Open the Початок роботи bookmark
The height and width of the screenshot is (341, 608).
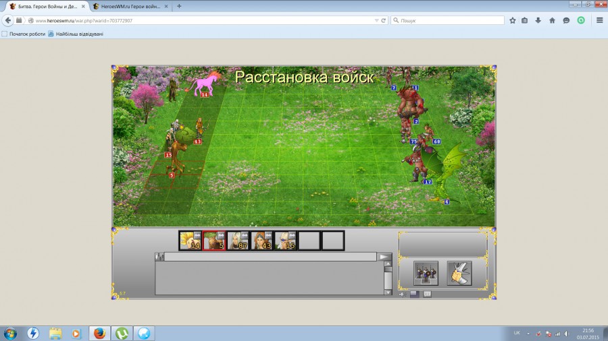click(24, 34)
